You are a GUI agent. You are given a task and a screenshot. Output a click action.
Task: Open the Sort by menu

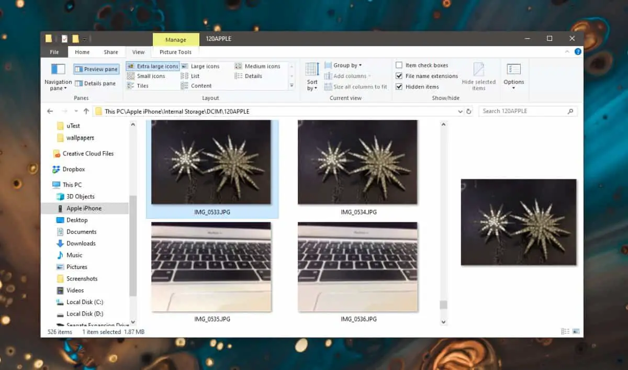point(312,77)
